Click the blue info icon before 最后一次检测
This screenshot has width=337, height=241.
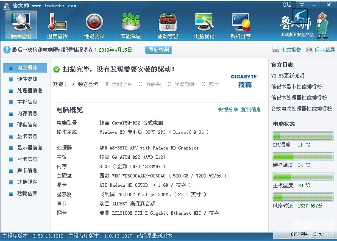pyautogui.click(x=7, y=50)
